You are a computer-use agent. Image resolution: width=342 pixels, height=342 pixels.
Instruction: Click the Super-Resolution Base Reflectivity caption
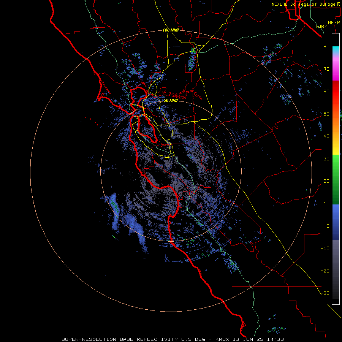(173, 339)
